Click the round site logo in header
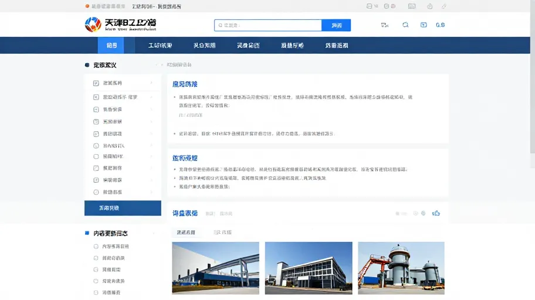Image resolution: width=535 pixels, height=300 pixels. (93, 25)
